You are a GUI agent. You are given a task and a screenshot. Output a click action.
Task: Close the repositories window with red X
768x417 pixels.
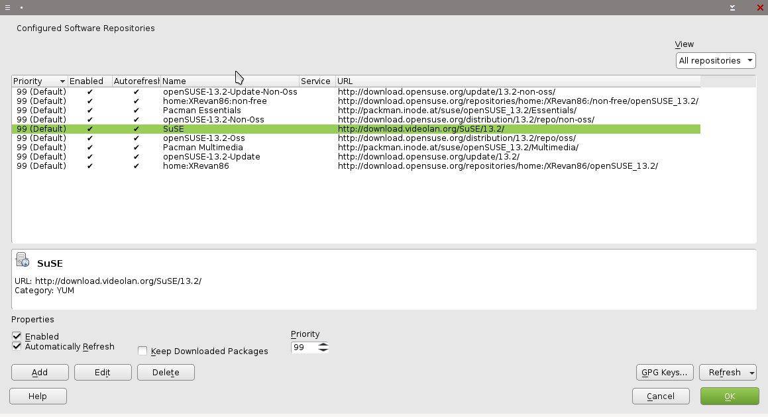760,7
